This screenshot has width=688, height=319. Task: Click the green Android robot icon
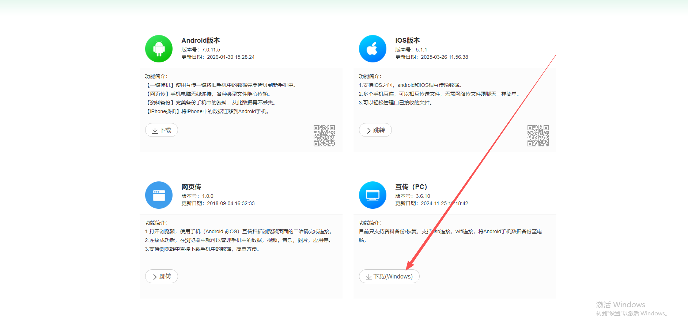pyautogui.click(x=159, y=49)
